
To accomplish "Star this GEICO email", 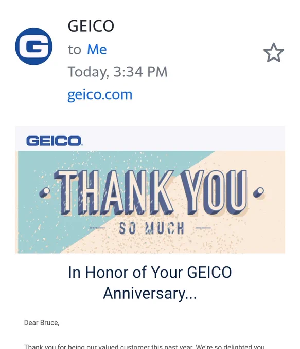I will coord(274,52).
